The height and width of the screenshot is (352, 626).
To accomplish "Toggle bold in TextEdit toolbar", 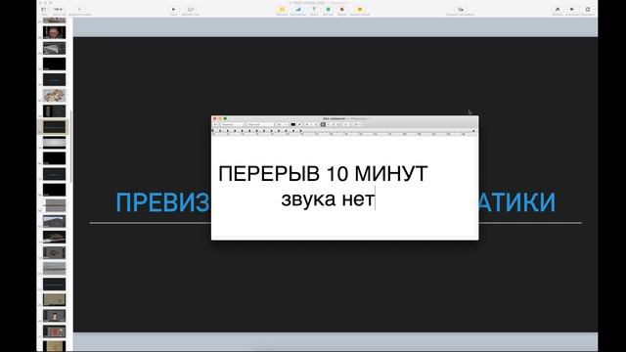I will coord(306,124).
